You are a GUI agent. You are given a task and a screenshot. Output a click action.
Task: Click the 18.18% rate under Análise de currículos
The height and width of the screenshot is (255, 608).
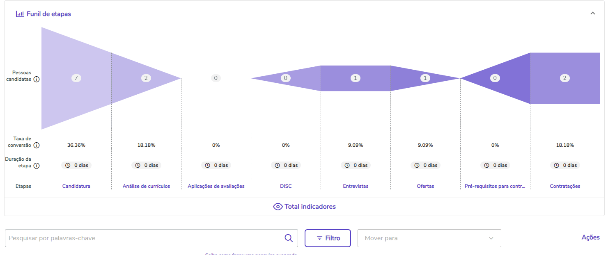point(146,145)
